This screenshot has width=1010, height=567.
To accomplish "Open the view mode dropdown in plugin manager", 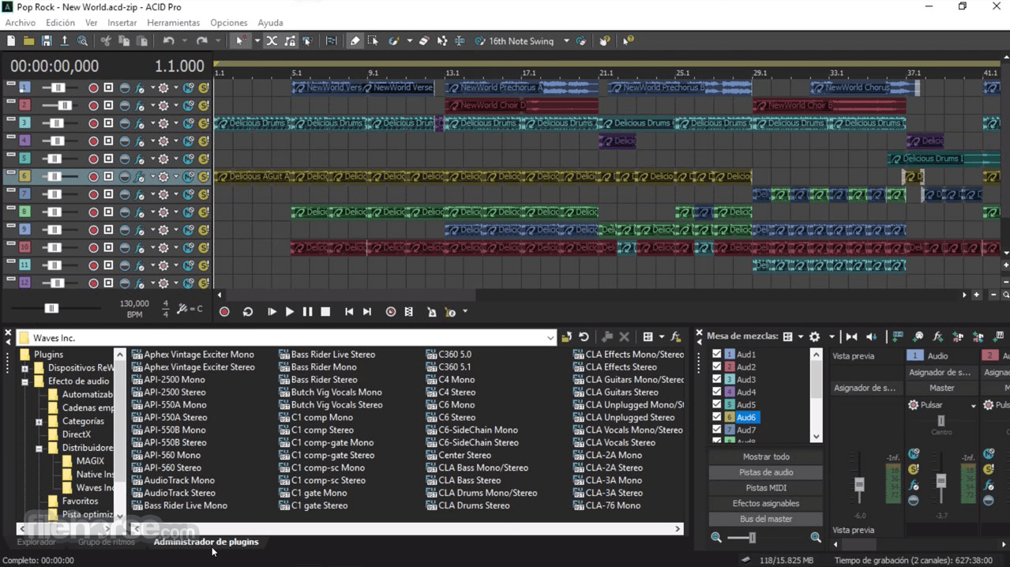I will click(661, 337).
